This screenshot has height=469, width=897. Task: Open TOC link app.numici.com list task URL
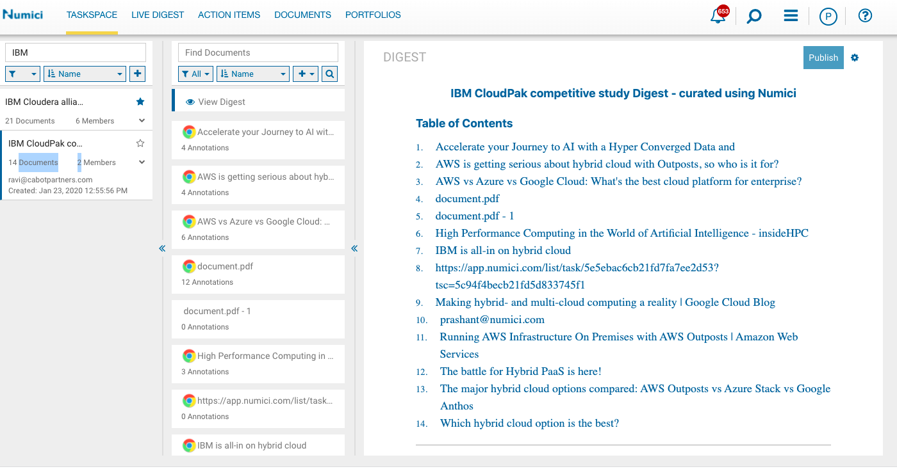(577, 276)
